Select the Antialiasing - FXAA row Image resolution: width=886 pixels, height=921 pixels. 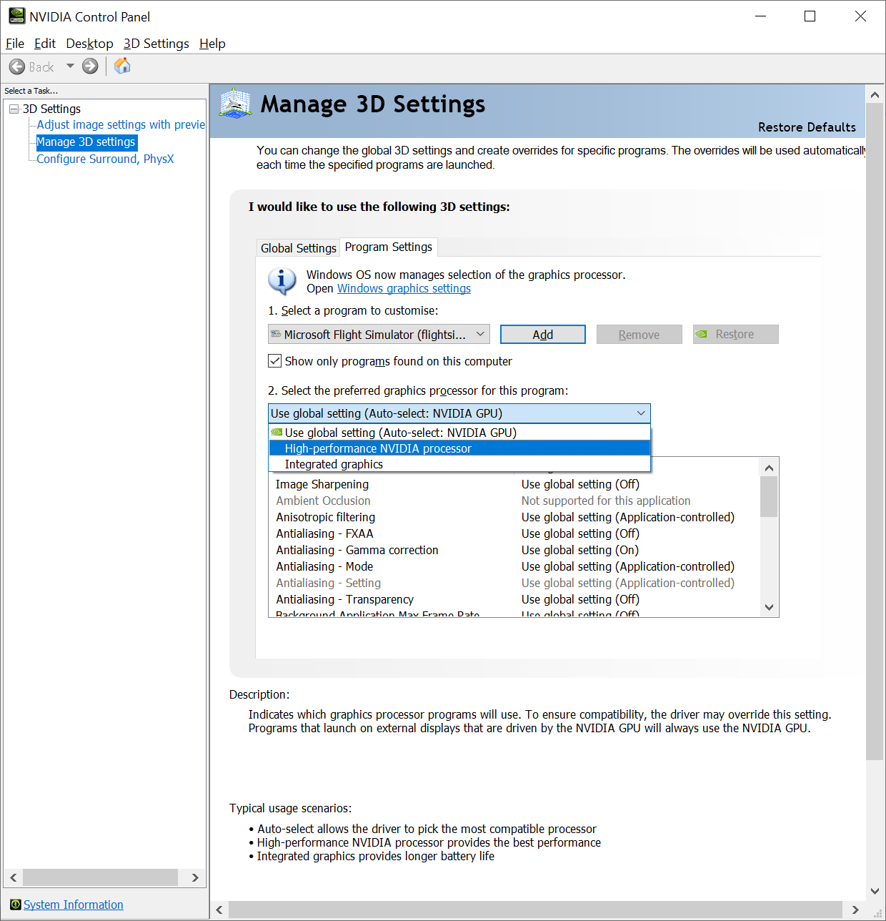(x=514, y=533)
